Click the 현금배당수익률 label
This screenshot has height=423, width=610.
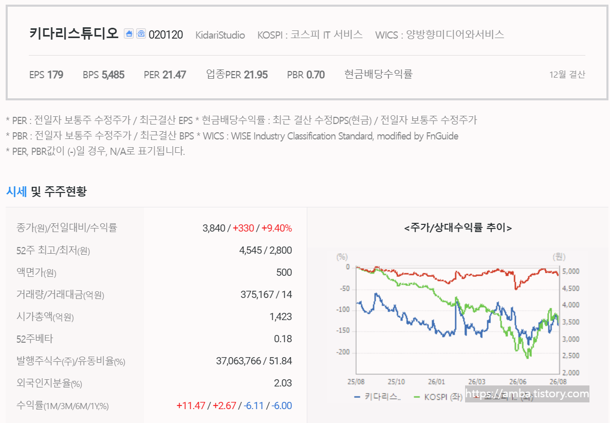click(379, 74)
